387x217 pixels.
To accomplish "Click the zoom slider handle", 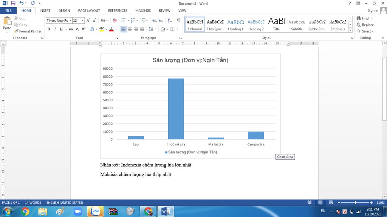I will tap(355, 202).
